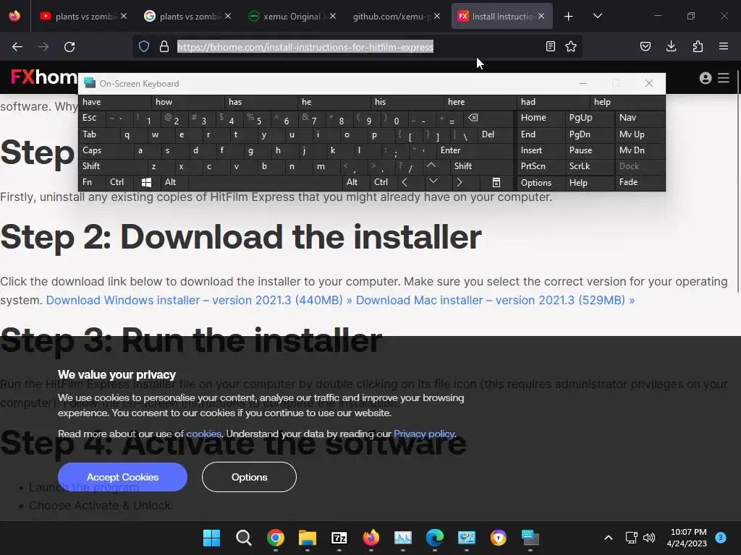This screenshot has height=555, width=741.
Task: Download Windows installer version 2021.3 link
Action: pyautogui.click(x=199, y=300)
